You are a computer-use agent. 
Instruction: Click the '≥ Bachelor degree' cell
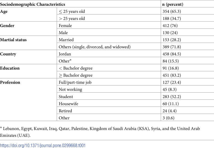[x=76, y=75]
